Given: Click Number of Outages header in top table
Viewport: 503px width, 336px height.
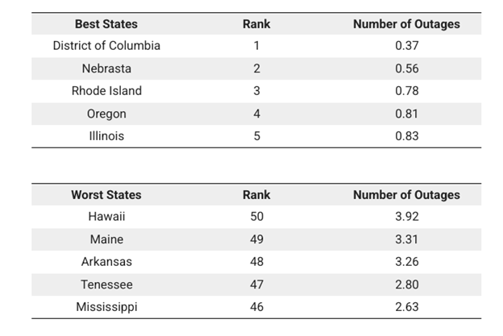Looking at the screenshot, I should pos(406,24).
